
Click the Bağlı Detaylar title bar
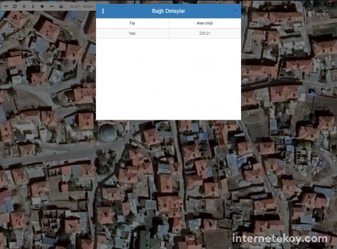[x=168, y=11]
